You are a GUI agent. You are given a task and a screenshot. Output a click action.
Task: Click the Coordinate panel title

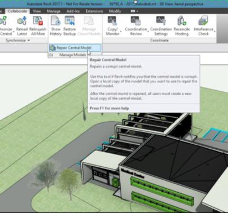click(x=159, y=40)
